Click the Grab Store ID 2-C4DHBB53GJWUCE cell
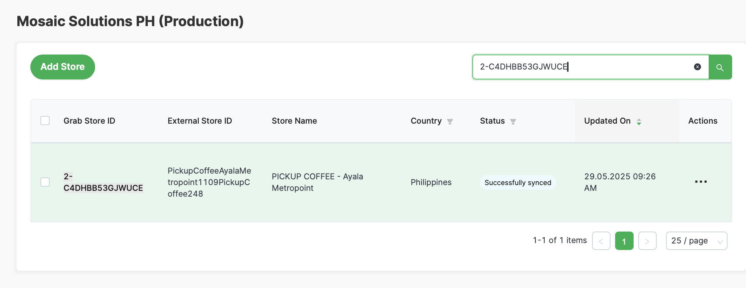 [103, 182]
